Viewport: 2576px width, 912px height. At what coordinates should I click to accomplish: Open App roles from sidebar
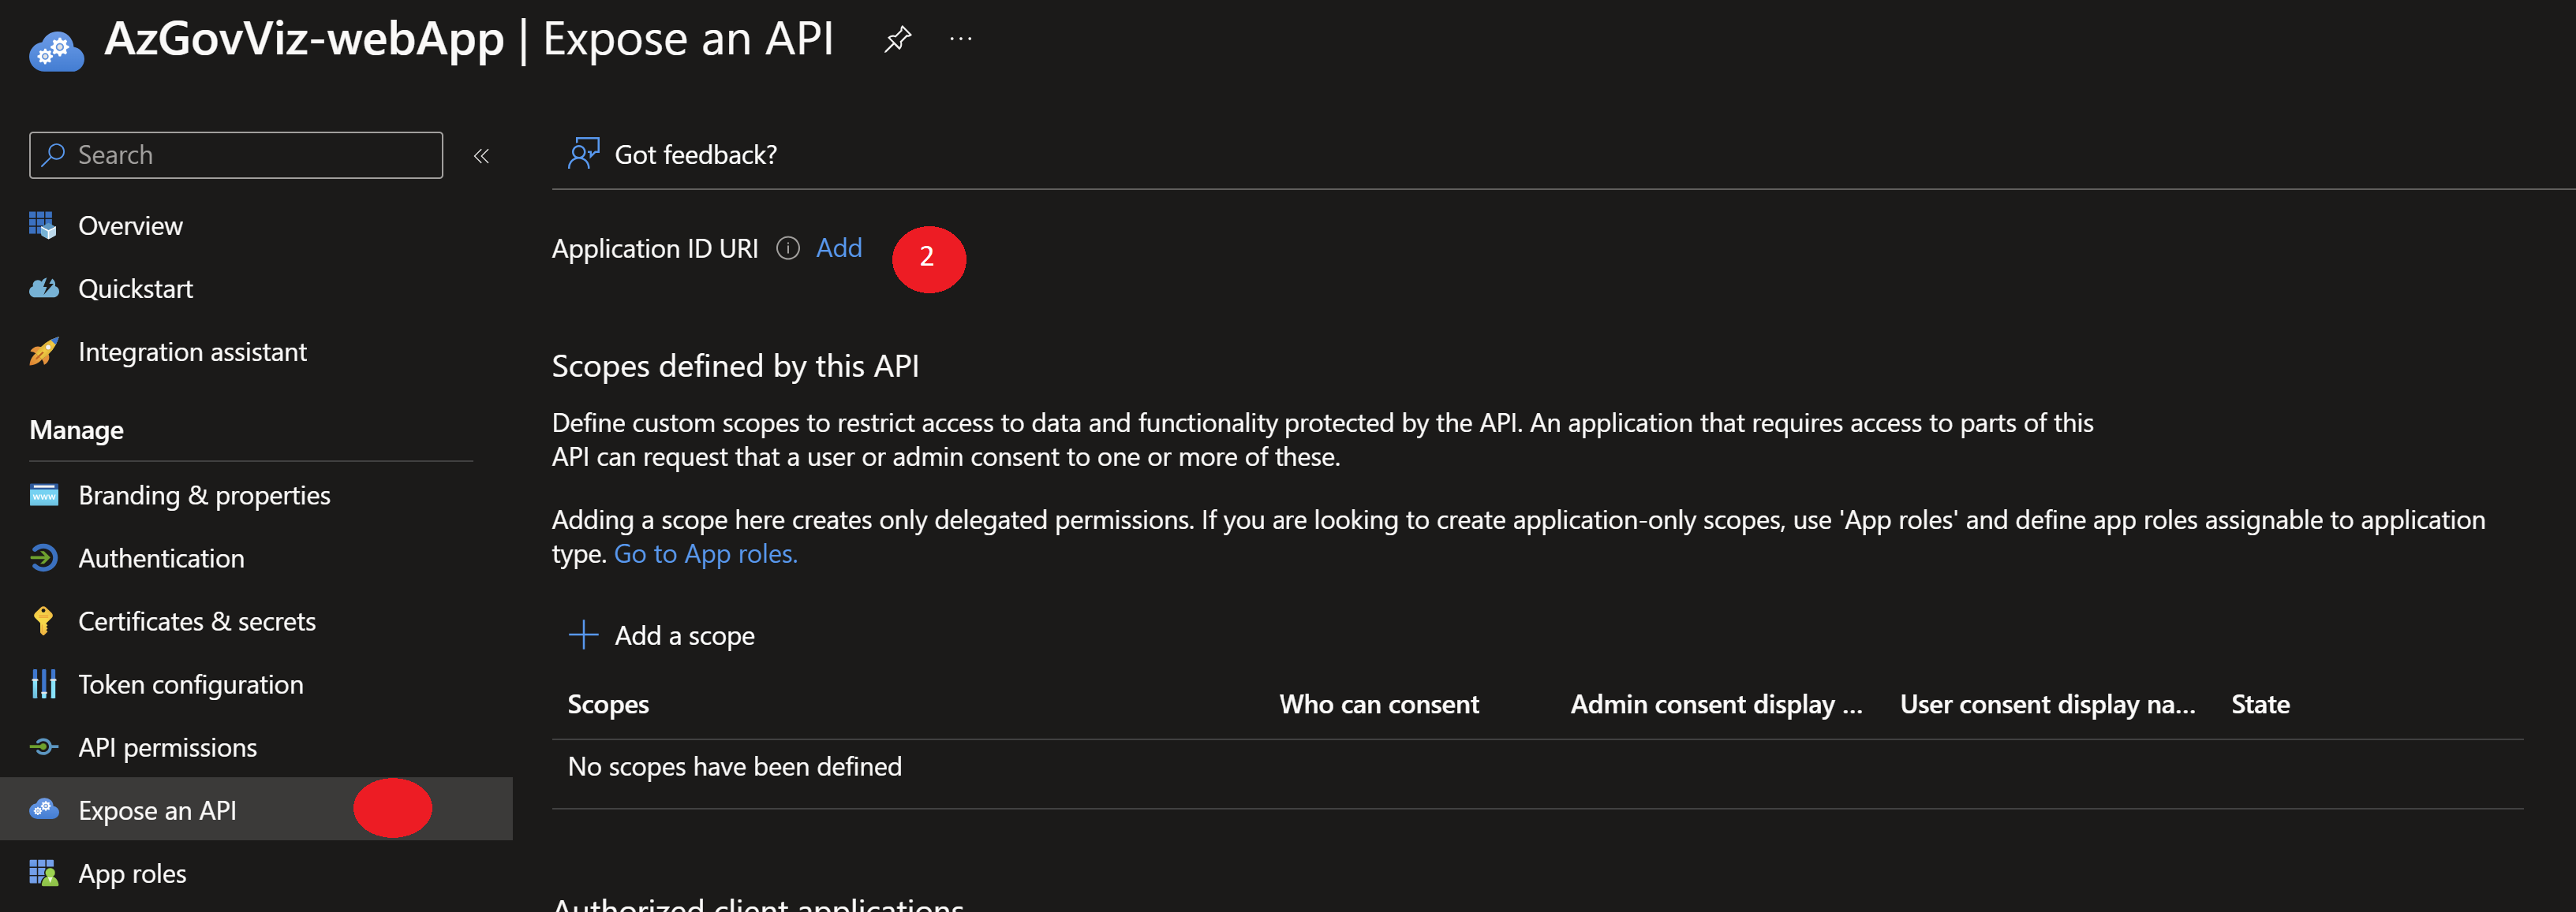pos(132,873)
